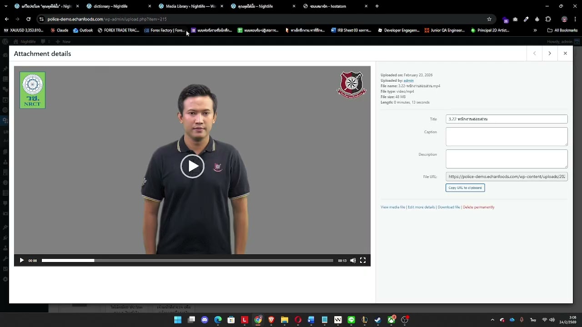This screenshot has width=582, height=327.
Task: Open the Developer Engagem bookmark
Action: click(x=399, y=30)
